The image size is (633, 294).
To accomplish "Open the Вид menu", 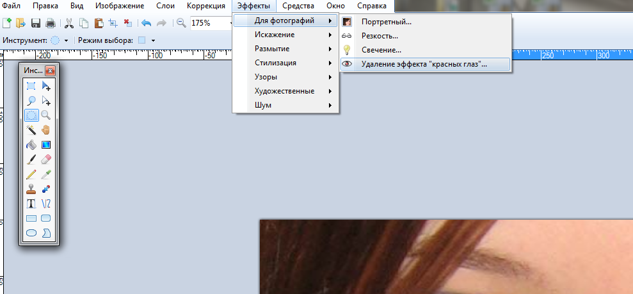I will (x=77, y=6).
